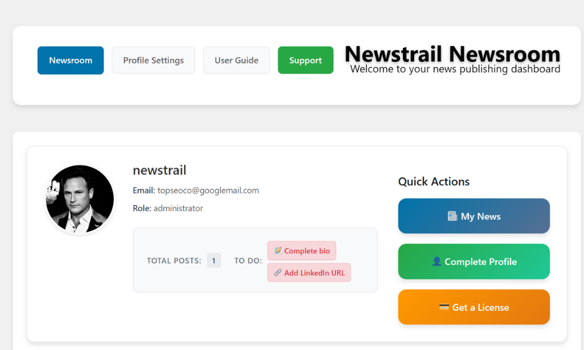Viewport: 584px width, 350px height.
Task: Click the green Support button
Action: pos(305,60)
